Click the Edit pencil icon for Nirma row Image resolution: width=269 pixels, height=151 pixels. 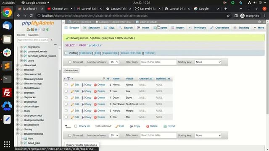(x=72, y=85)
